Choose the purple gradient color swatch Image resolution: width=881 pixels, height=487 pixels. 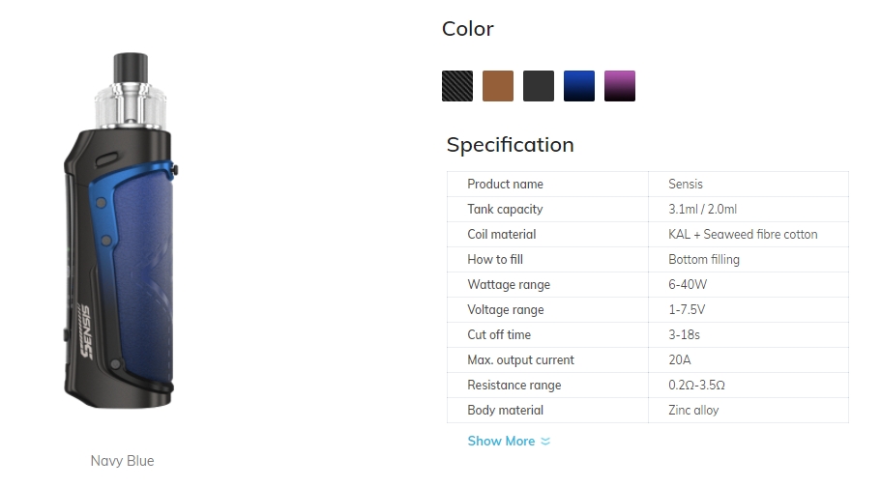(620, 86)
